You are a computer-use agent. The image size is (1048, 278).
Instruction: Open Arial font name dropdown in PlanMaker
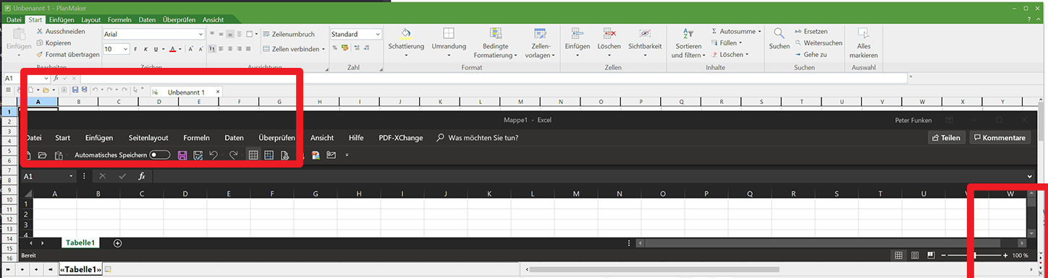pyautogui.click(x=200, y=34)
